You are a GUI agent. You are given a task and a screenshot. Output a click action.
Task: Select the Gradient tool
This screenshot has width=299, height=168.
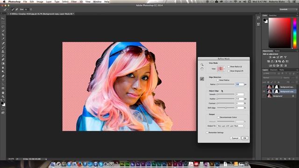click(3, 63)
